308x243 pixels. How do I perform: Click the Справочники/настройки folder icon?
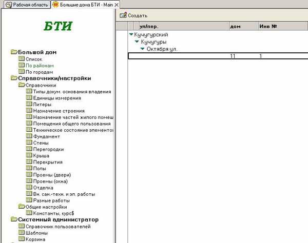(14, 78)
